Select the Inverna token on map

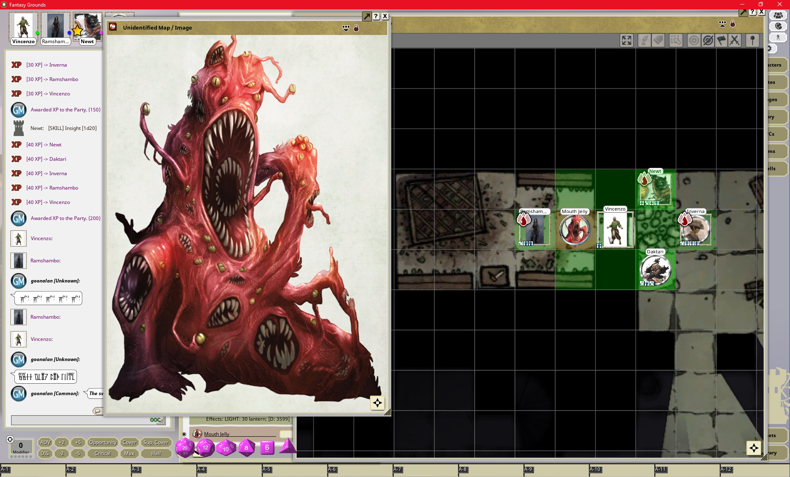[x=695, y=229]
